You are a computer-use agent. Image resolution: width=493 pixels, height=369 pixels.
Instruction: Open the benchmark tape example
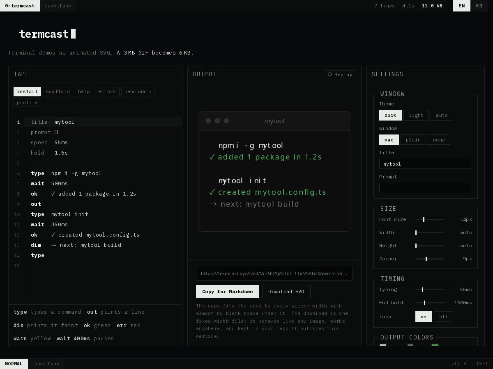click(x=138, y=91)
